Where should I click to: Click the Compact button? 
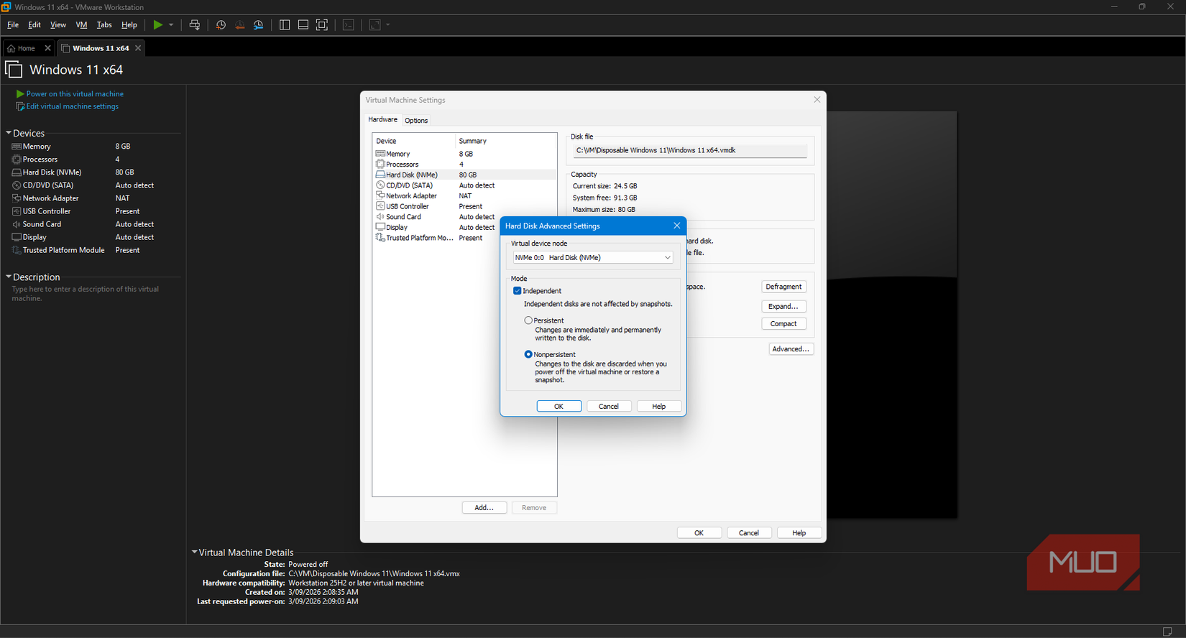[783, 324]
